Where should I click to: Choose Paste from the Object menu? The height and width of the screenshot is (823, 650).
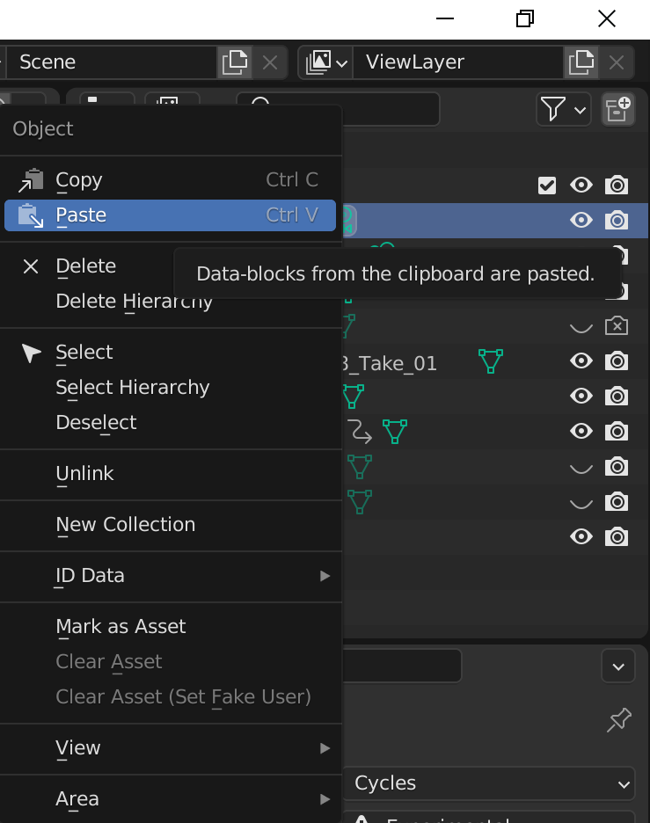click(170, 215)
